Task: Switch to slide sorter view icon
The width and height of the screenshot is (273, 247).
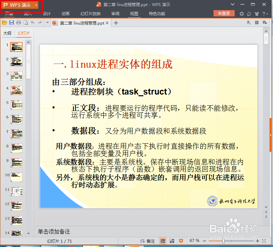Action: (x=172, y=241)
